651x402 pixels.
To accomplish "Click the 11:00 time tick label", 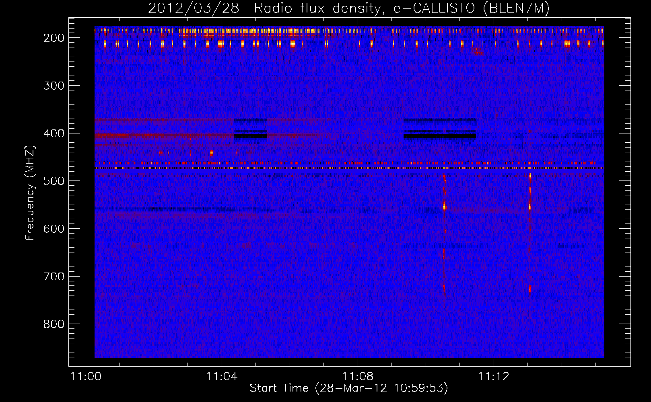I will [86, 377].
